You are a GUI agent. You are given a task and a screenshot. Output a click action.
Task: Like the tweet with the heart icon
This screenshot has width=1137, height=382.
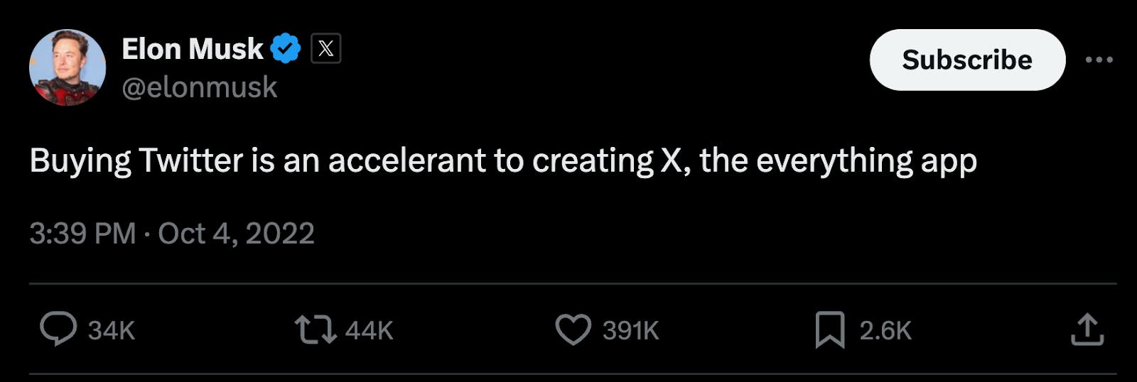pyautogui.click(x=573, y=330)
